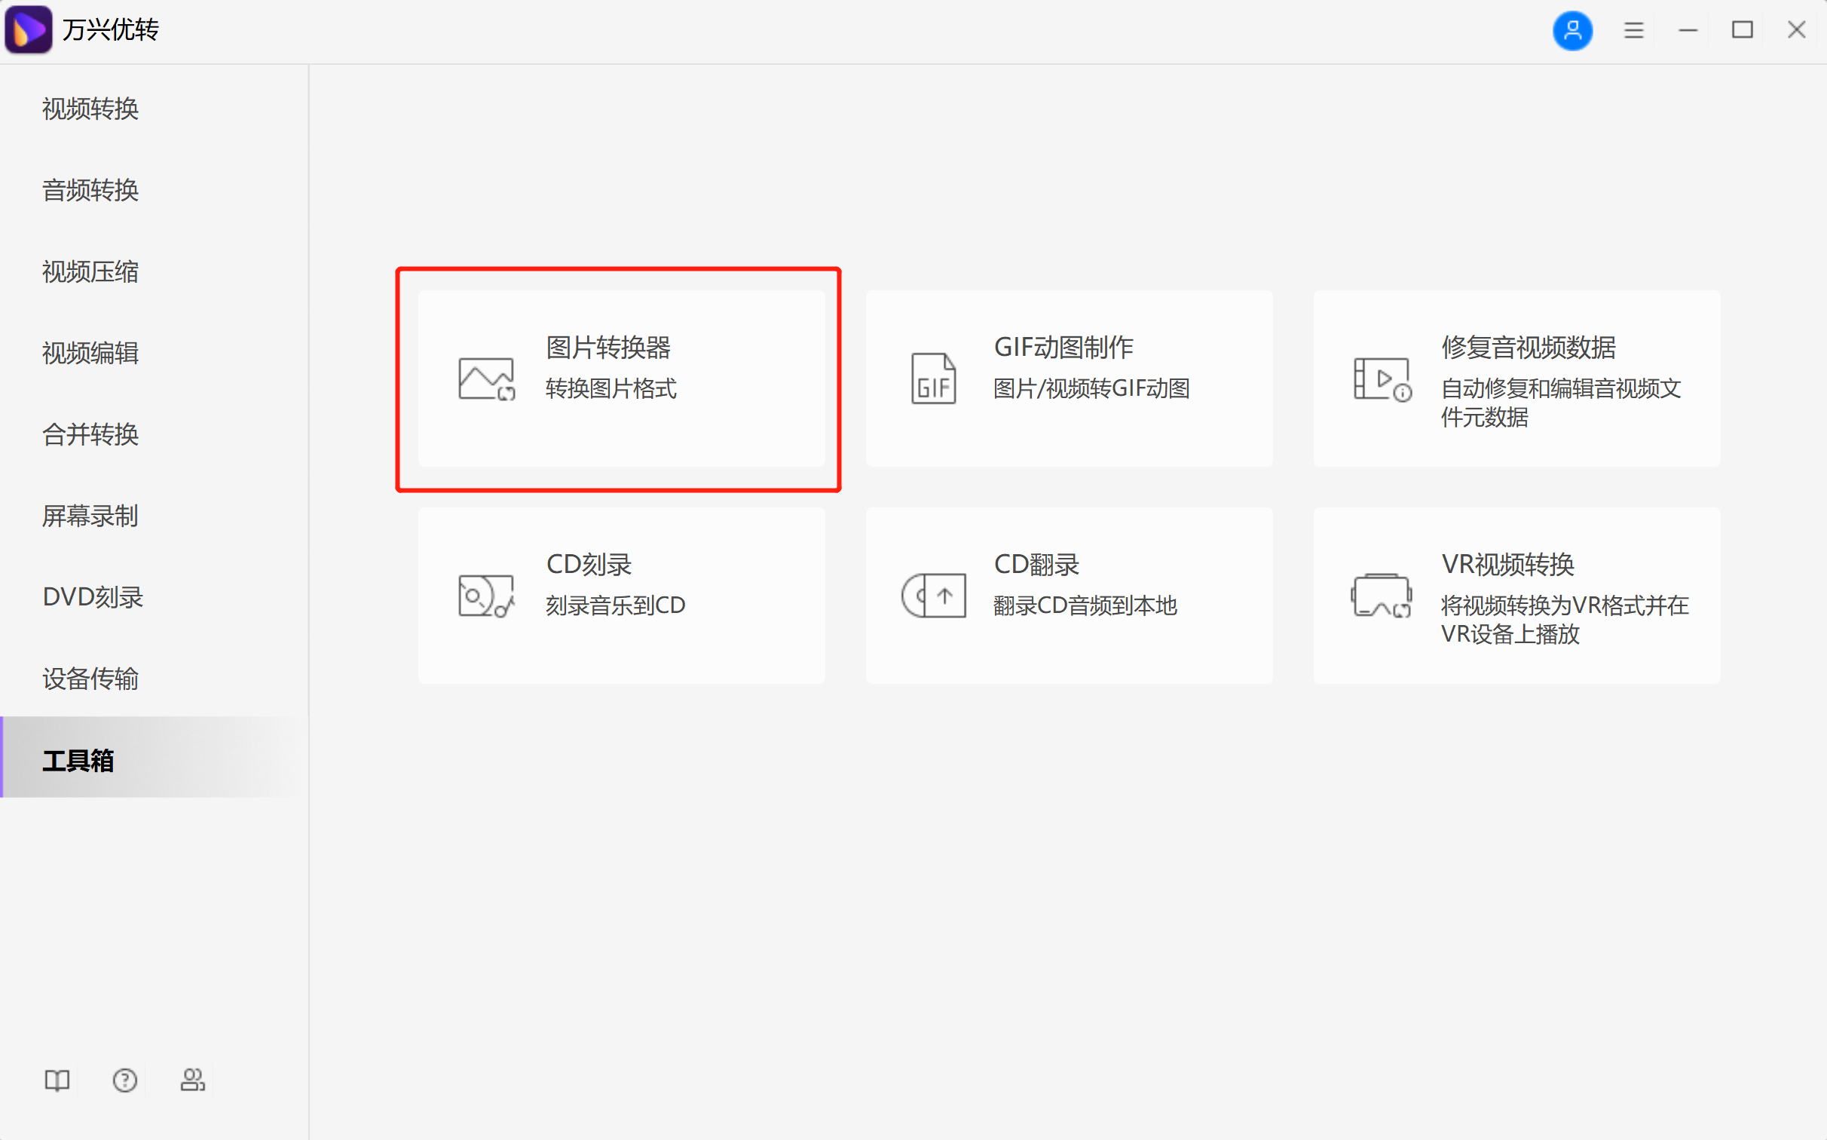Open the user guide book icon
Image resolution: width=1827 pixels, height=1140 pixels.
click(x=57, y=1080)
